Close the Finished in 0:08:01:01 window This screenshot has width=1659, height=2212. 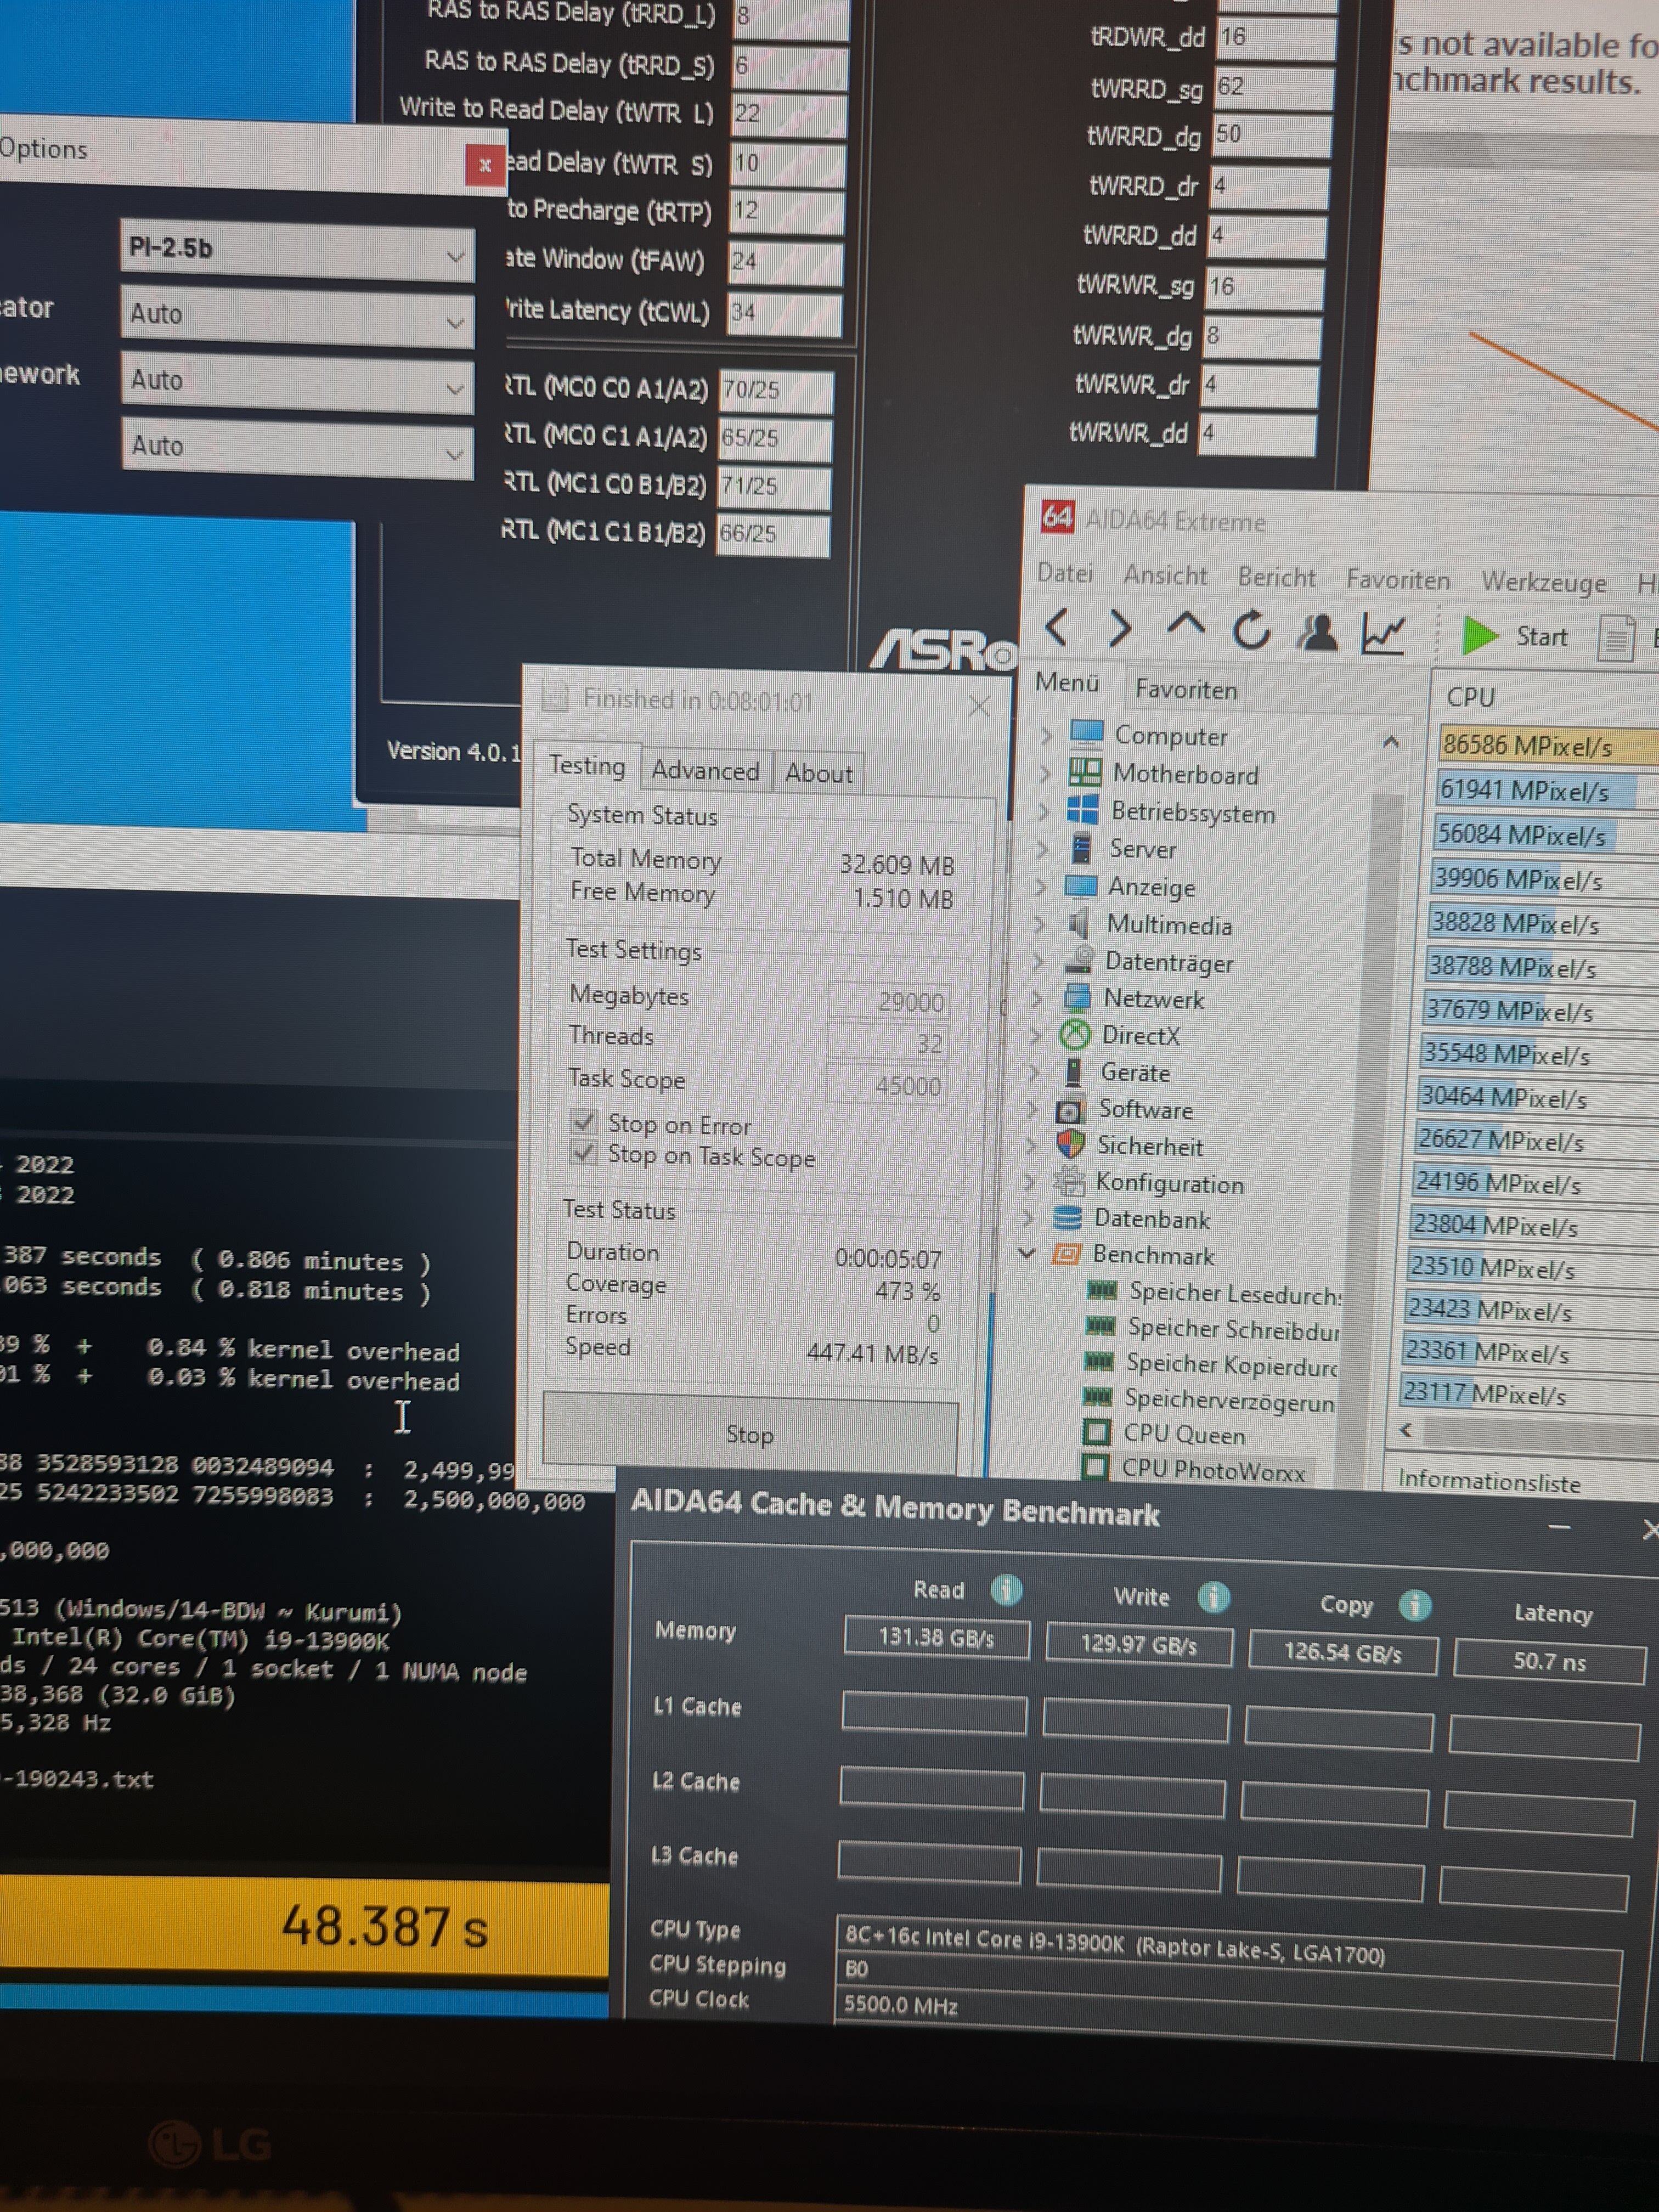979,706
